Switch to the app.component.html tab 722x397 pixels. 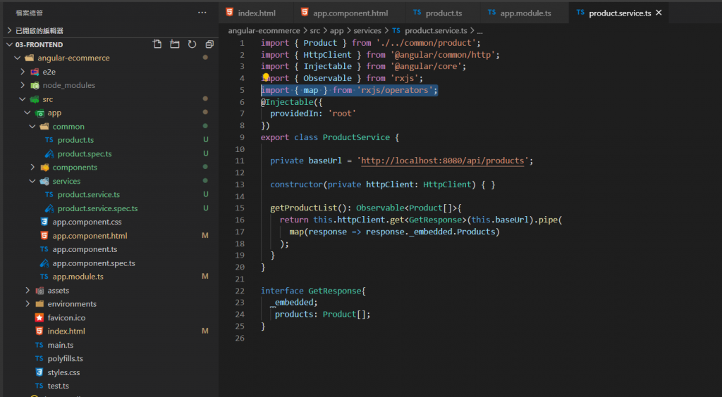click(x=350, y=13)
